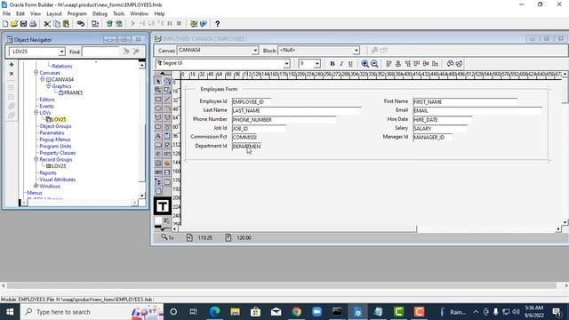569x320 pixels.
Task: Click the Employees Form frame title
Action: point(219,89)
